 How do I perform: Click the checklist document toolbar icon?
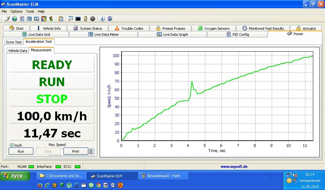[x=22, y=19]
